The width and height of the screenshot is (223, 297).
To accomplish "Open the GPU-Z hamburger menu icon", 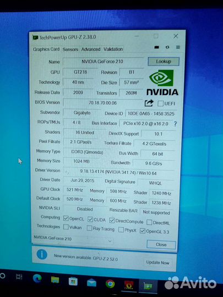I will (178, 47).
